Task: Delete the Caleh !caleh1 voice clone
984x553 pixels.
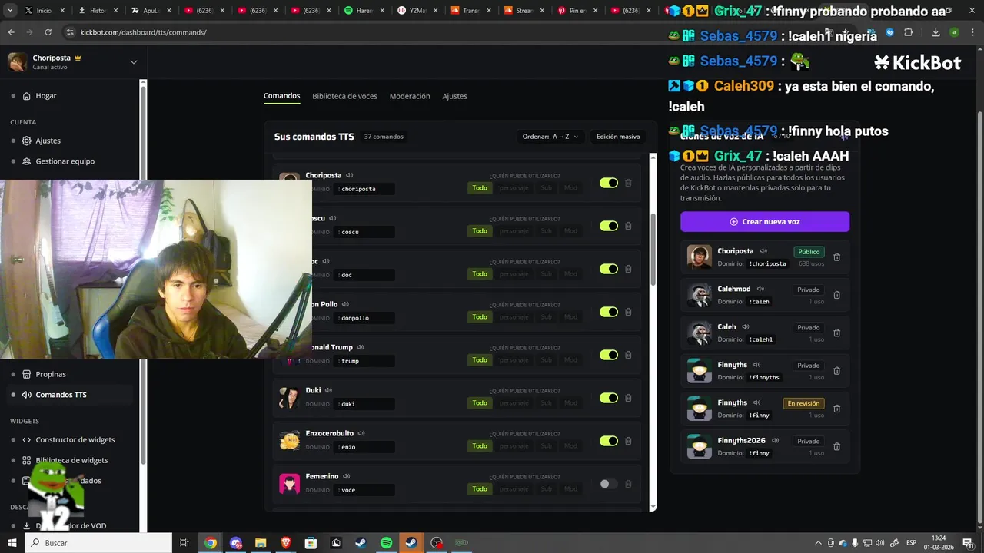Action: (x=837, y=333)
